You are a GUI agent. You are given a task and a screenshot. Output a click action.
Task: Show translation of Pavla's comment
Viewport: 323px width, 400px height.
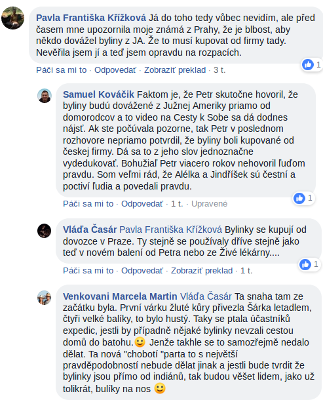tap(175, 70)
